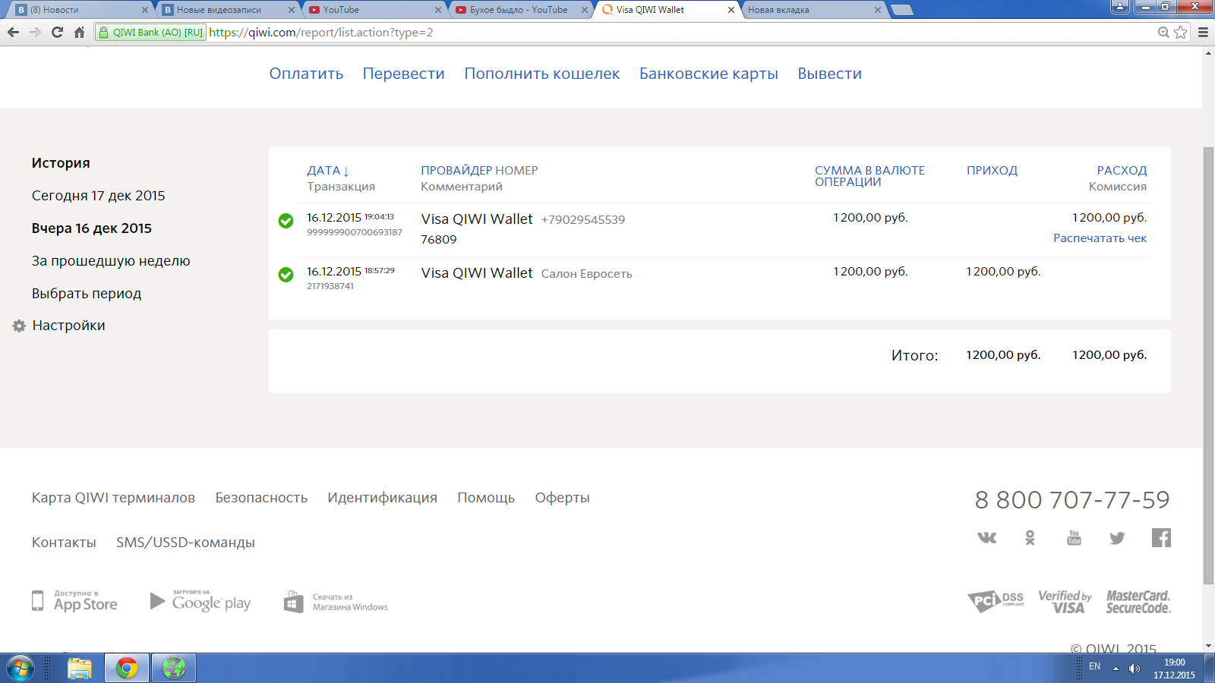Screen dimensions: 1215x683
Task: Switch to the YouTube browser tab
Action: (x=374, y=10)
